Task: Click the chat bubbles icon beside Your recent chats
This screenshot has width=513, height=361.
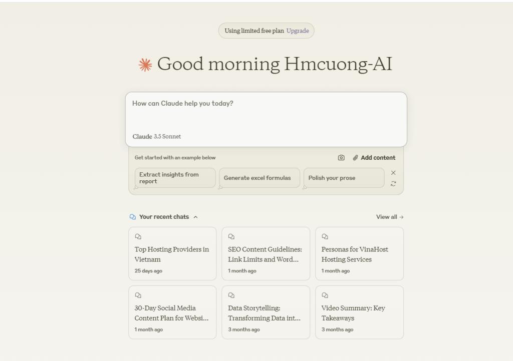Action: pos(133,217)
